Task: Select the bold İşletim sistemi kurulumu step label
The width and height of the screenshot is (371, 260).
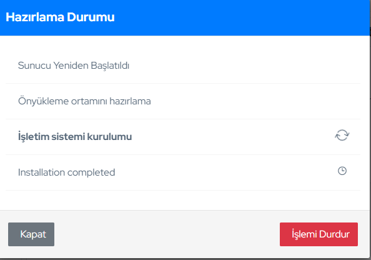Action: click(75, 137)
